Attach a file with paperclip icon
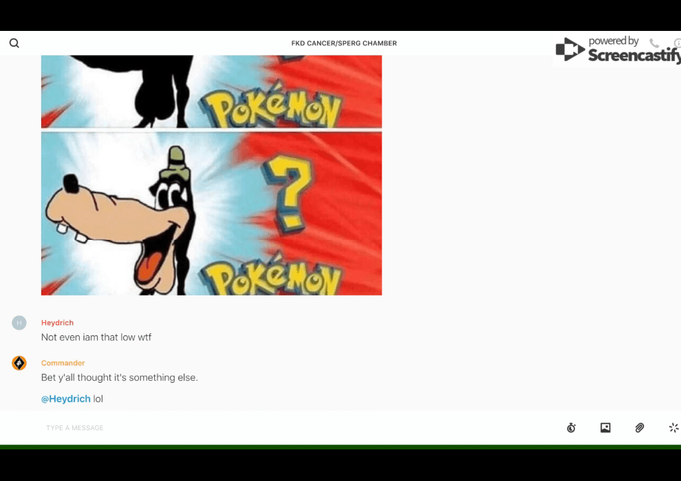681x481 pixels. [640, 428]
